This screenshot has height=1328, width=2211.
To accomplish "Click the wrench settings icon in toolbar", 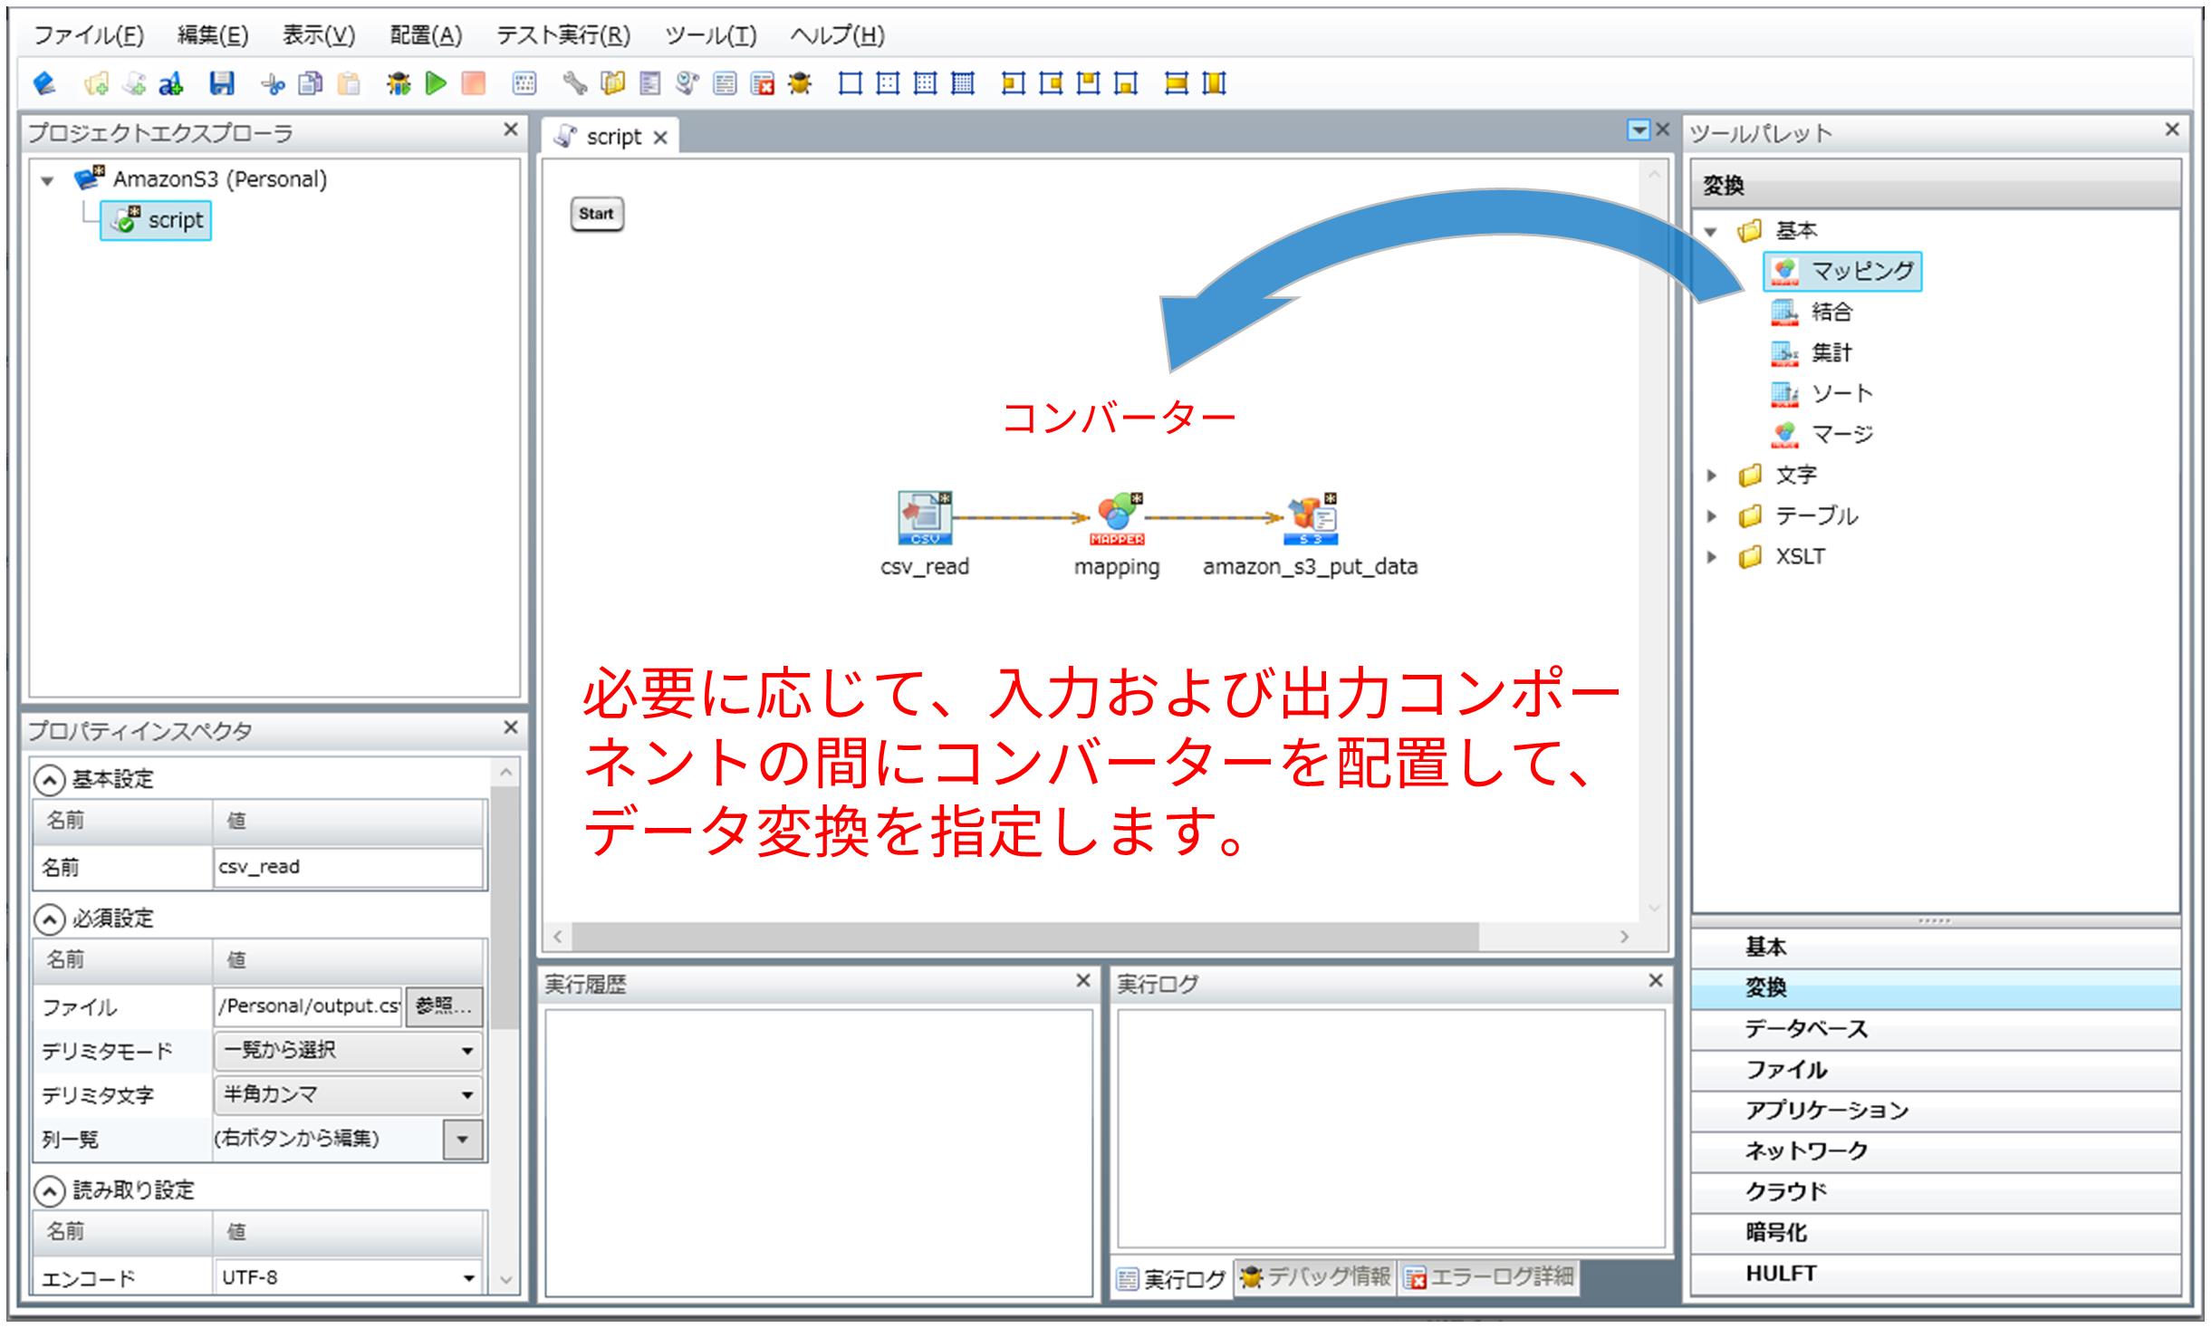I will (x=574, y=84).
